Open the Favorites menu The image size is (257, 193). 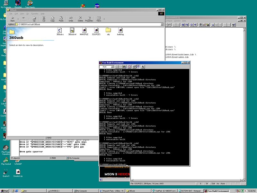(35, 14)
